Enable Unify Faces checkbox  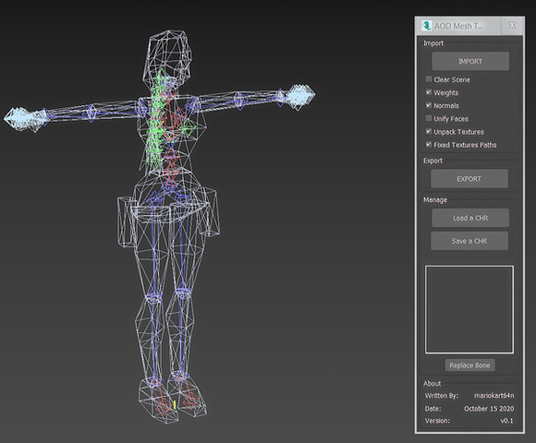click(x=429, y=118)
